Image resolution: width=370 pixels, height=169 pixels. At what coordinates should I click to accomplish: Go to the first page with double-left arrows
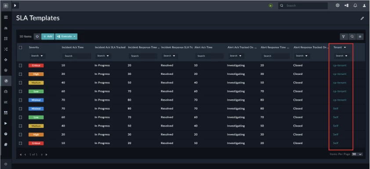pos(21,155)
